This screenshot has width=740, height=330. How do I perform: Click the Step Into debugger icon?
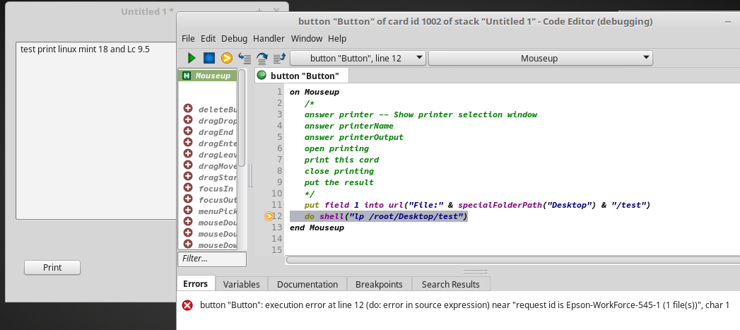pyautogui.click(x=245, y=58)
